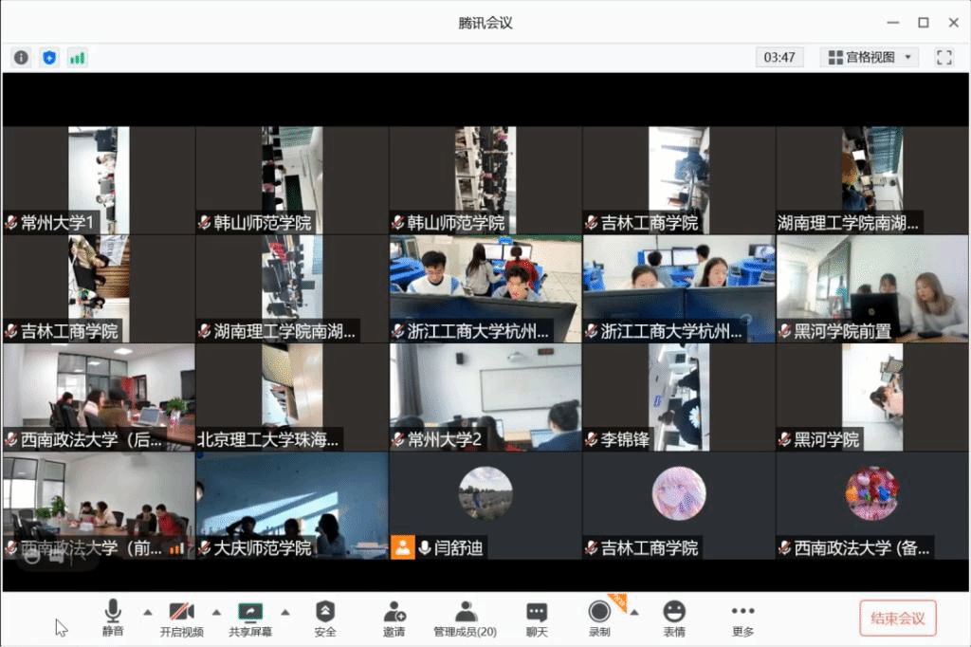
Task: Check the green network signal icon
Action: tap(77, 57)
